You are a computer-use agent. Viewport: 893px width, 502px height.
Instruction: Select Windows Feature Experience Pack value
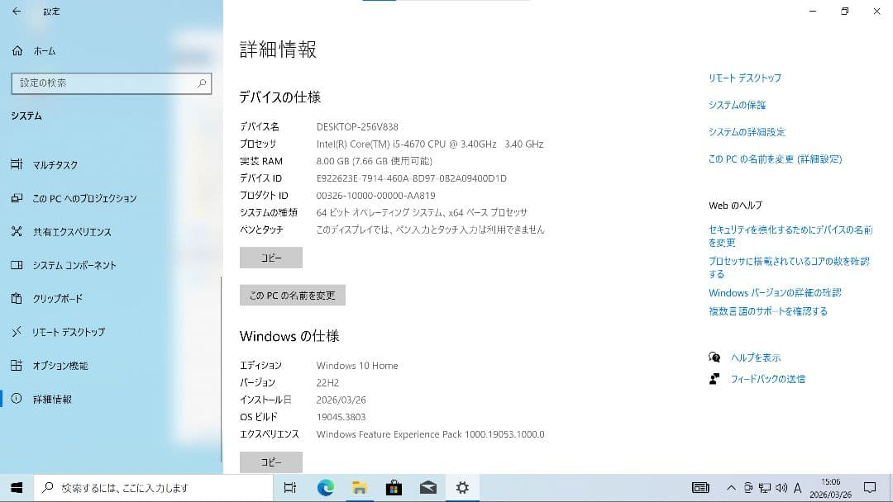(430, 434)
